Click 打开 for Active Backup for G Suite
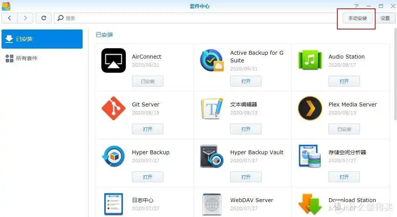 (x=246, y=81)
